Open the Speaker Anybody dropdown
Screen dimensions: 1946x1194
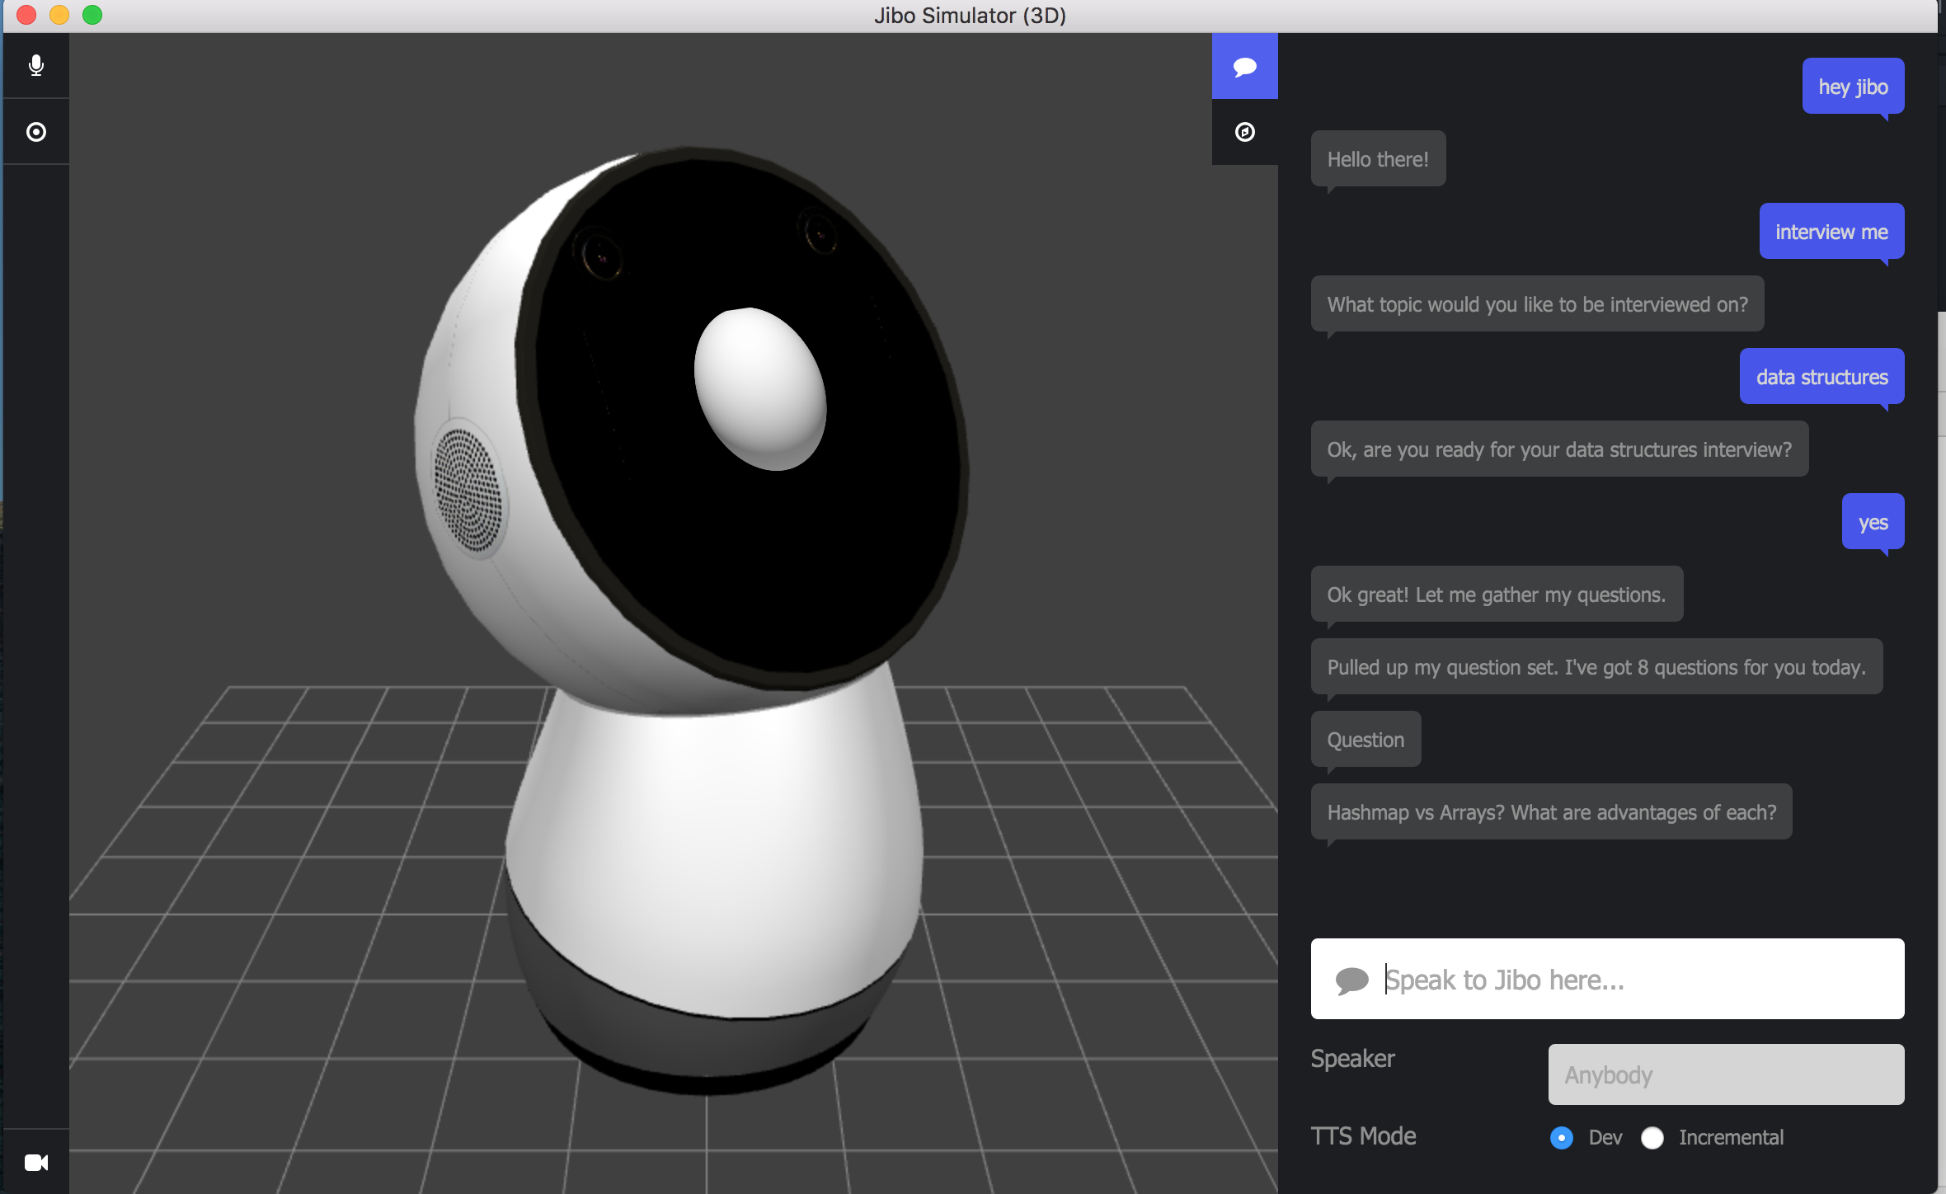pyautogui.click(x=1725, y=1074)
